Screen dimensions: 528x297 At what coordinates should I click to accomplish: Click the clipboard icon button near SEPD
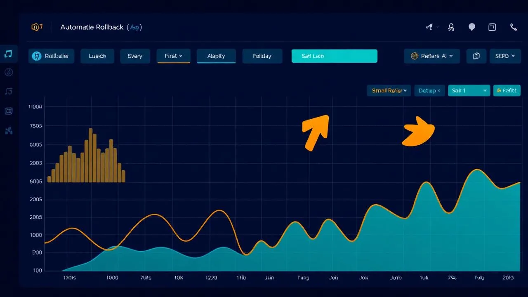476,56
